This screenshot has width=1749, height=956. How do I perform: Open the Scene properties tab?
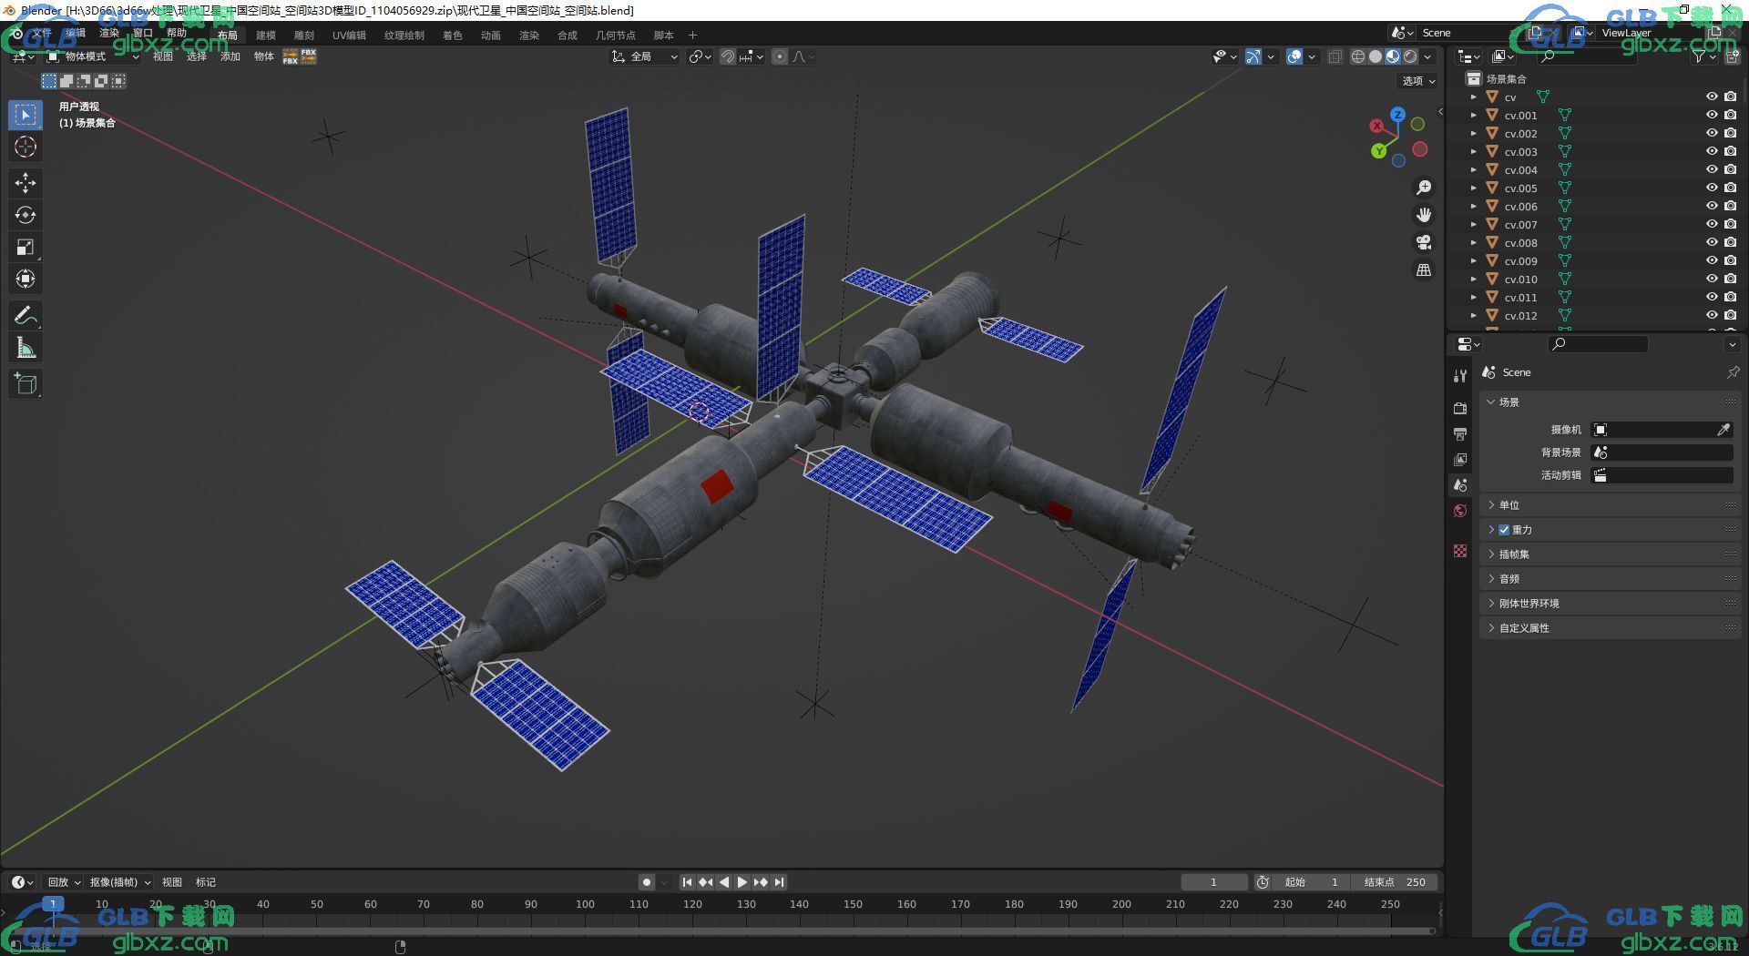pyautogui.click(x=1460, y=485)
